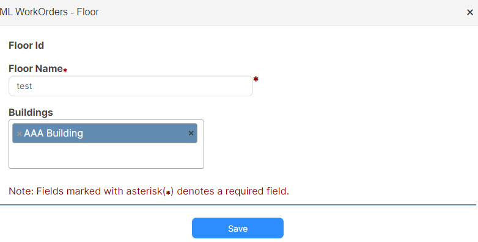Click the asterisk symbol inside the note text
Viewport: 478px width, 242px height.
pyautogui.click(x=168, y=192)
